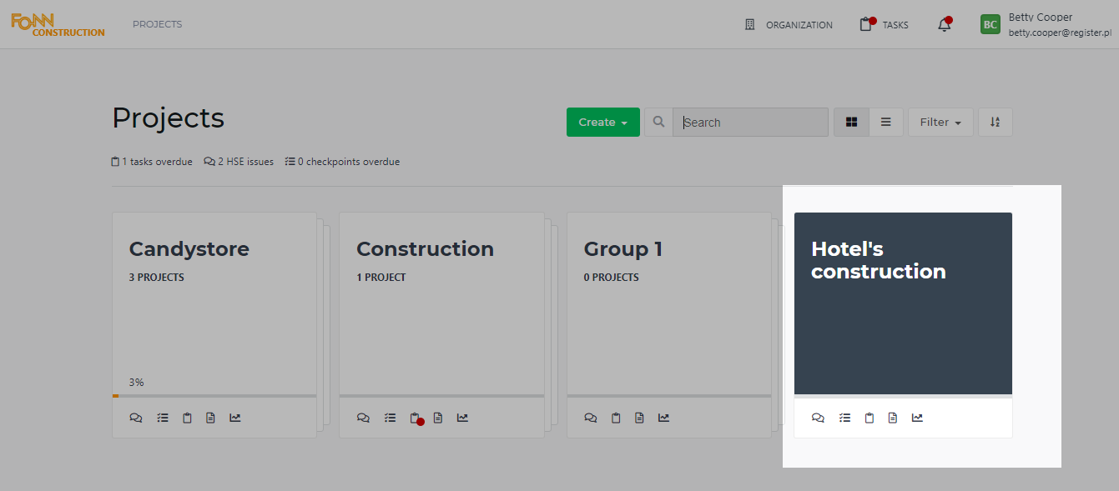
Task: Go home via Fonn Construction logo
Action: [x=58, y=24]
